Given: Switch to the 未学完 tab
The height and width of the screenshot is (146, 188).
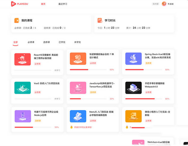Looking at the screenshot, I should [x=78, y=42].
